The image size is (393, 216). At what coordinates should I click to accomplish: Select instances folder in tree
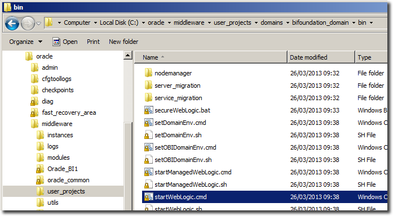click(x=60, y=135)
